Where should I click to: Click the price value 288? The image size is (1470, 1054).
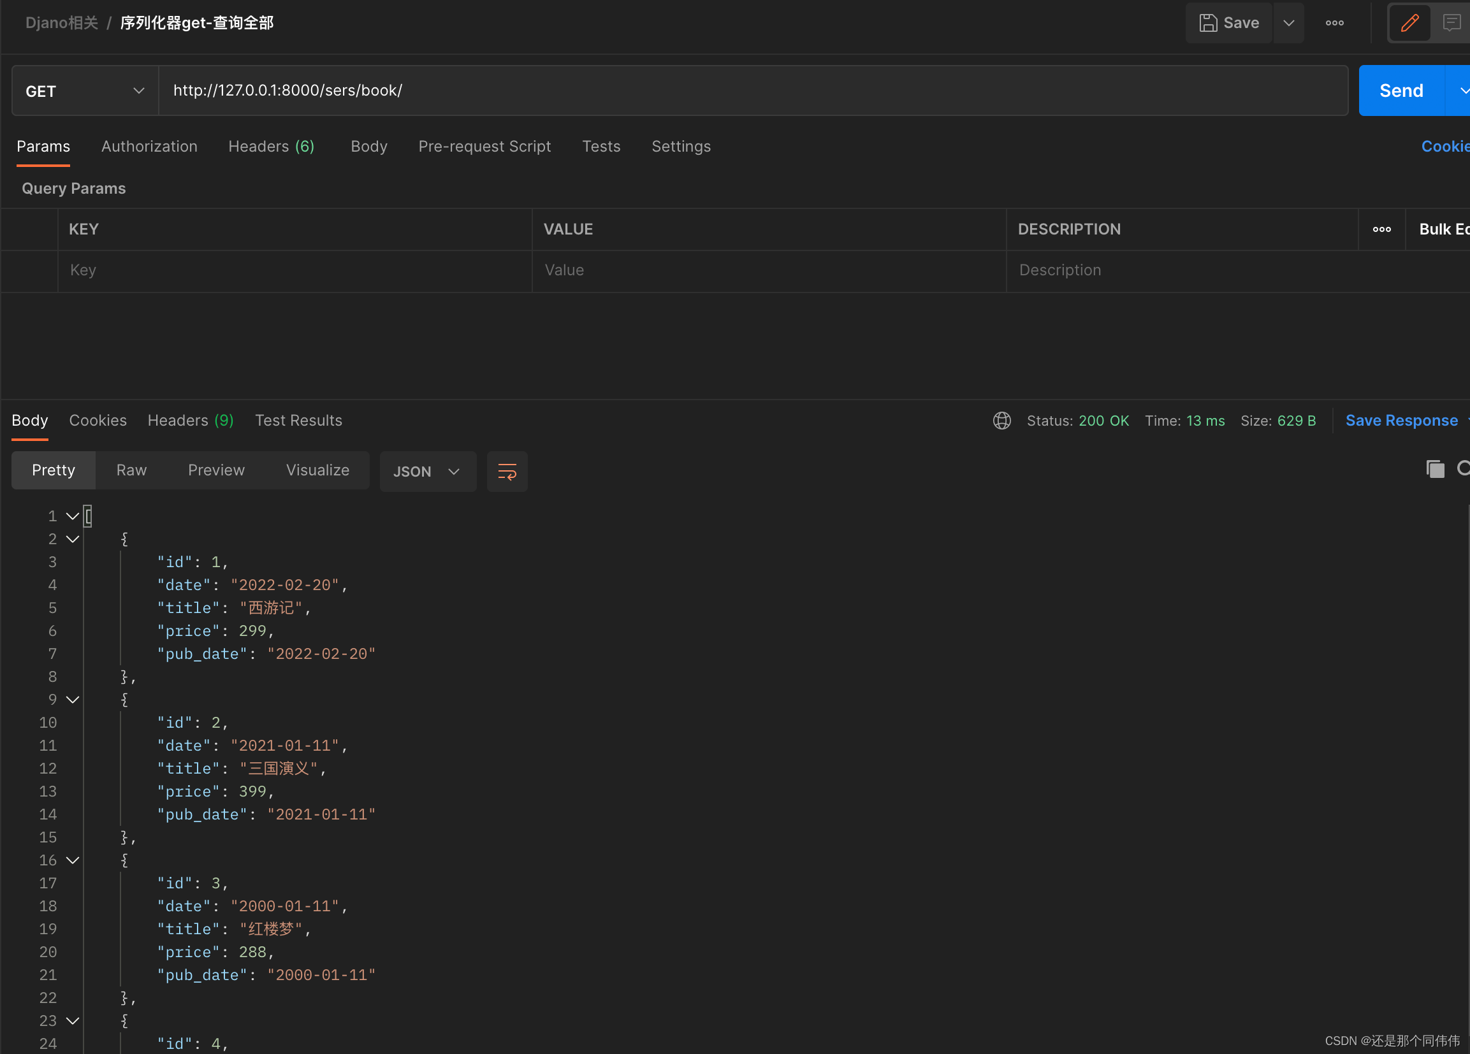pos(252,952)
